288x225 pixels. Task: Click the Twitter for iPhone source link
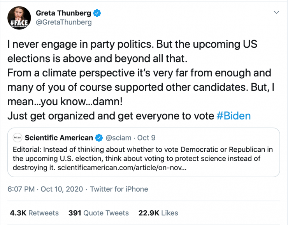coord(119,189)
